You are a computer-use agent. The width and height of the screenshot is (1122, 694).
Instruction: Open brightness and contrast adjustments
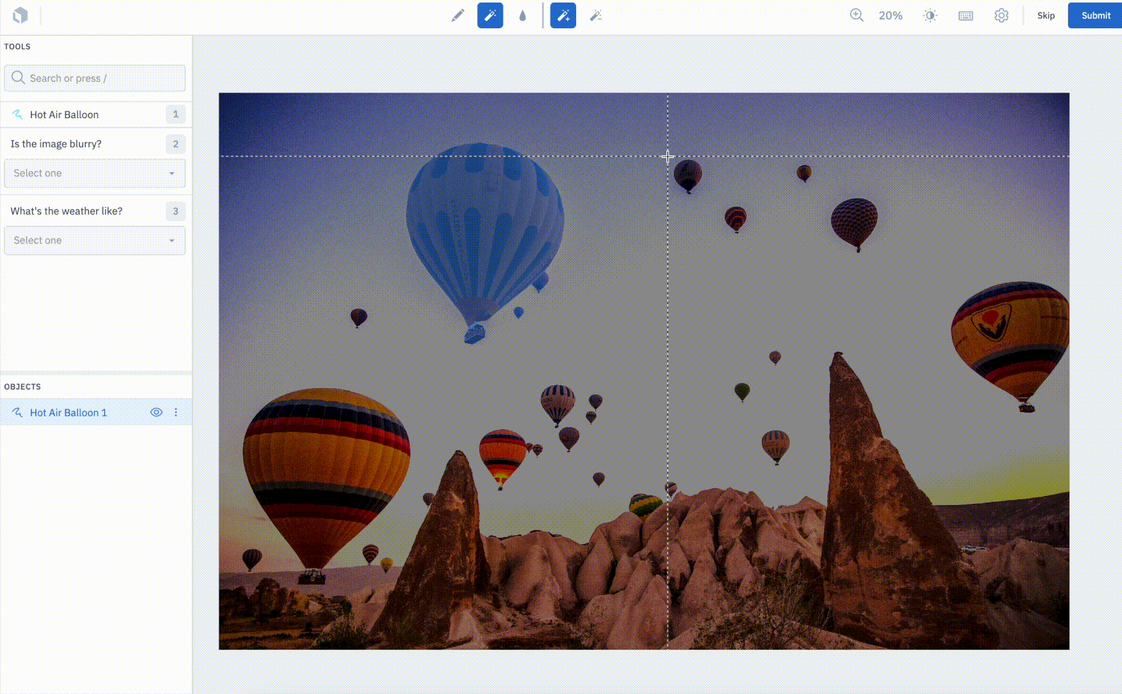[930, 15]
